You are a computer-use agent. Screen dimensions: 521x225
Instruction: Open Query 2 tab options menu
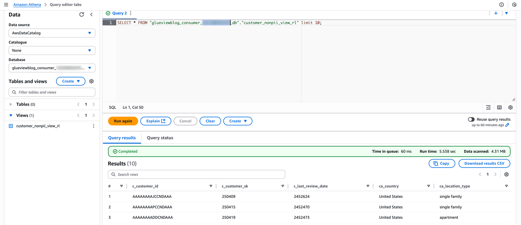point(131,13)
